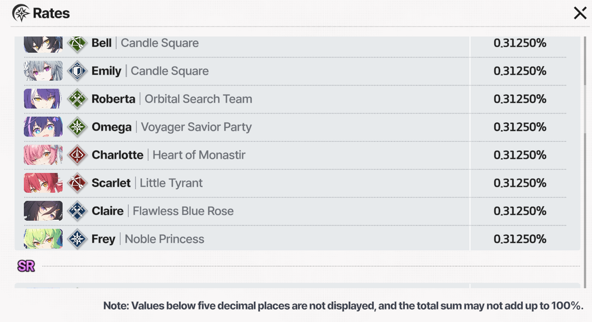Click Emily's shield class icon

[77, 71]
